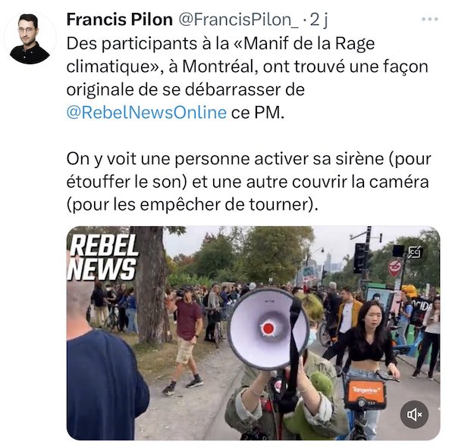This screenshot has width=455, height=448.
Task: Play the embedded Rebel News video
Action: pos(253,333)
